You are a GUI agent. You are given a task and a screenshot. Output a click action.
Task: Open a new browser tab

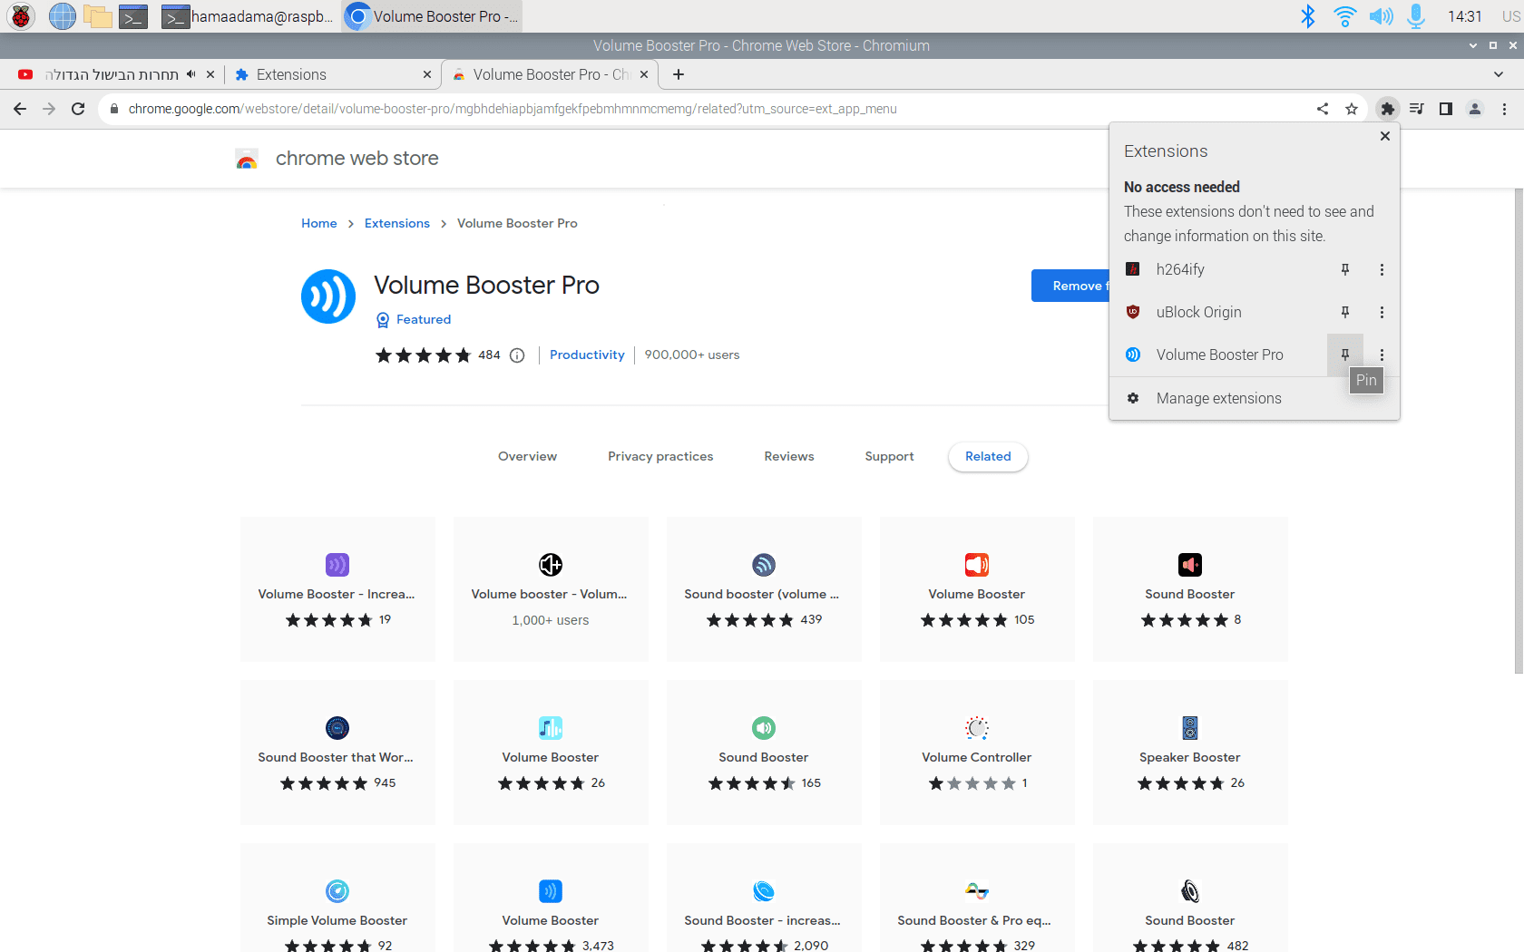coord(679,74)
